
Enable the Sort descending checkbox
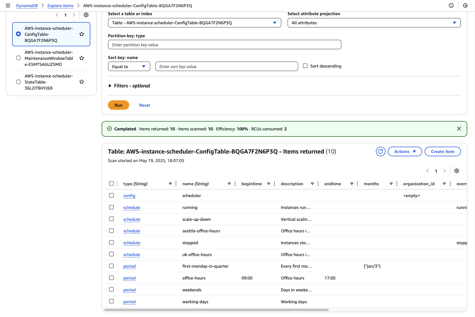(x=305, y=66)
